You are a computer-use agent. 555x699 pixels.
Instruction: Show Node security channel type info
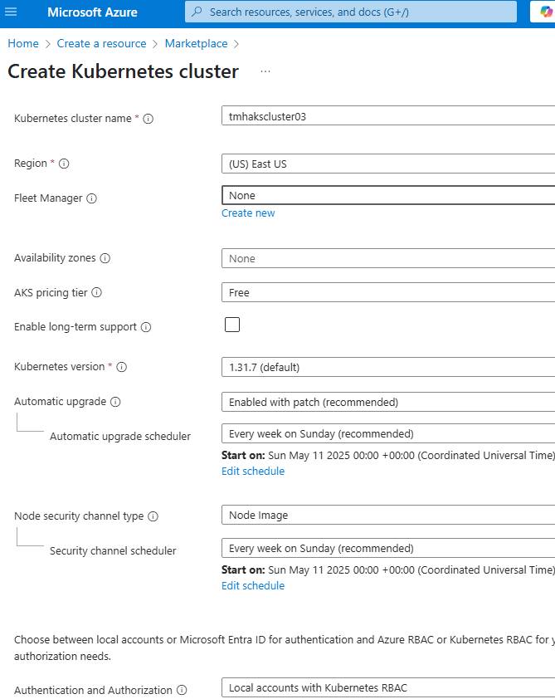click(x=153, y=516)
